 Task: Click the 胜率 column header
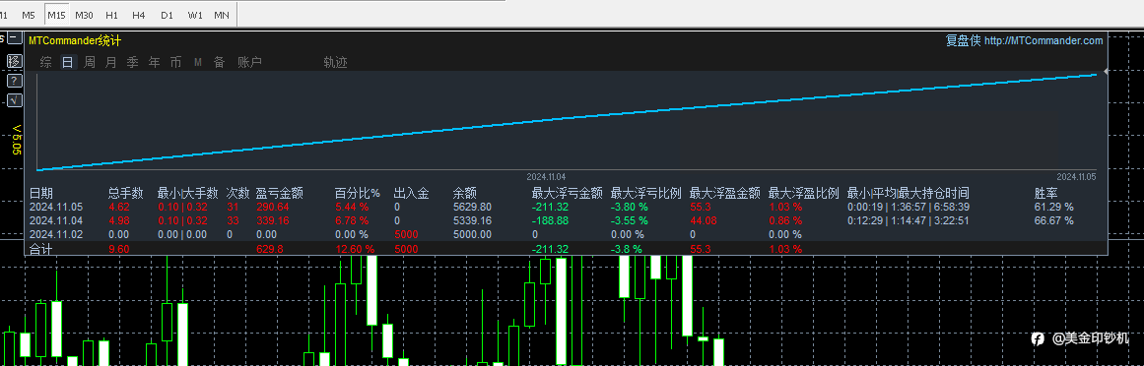tap(1046, 193)
